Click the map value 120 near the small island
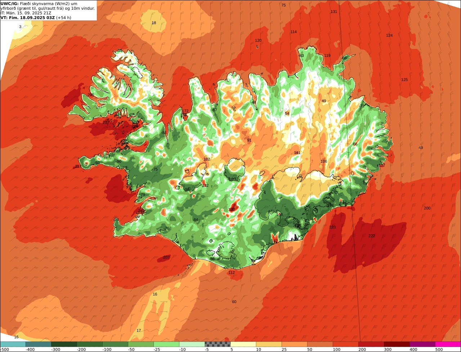 click(x=258, y=41)
